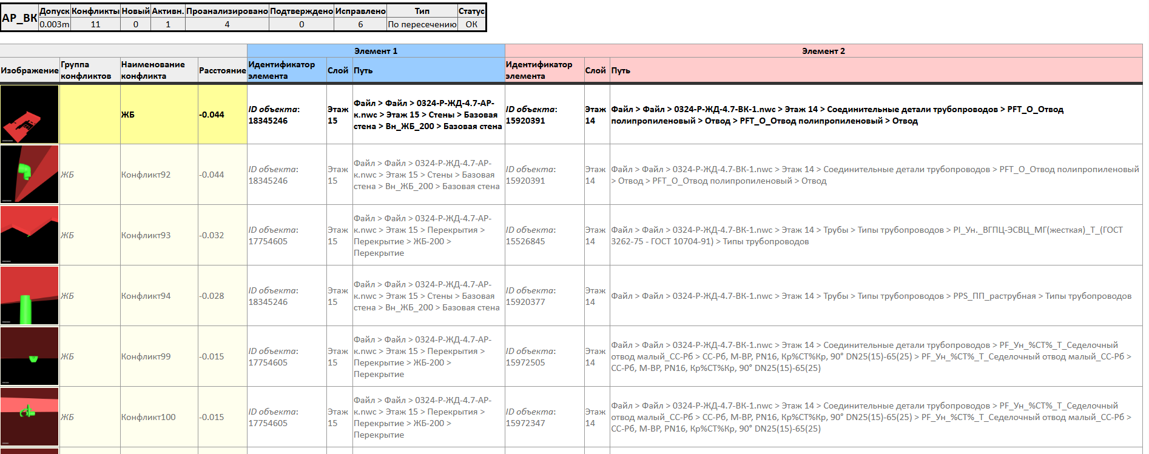Select the text 'Конфликт94'

[x=146, y=296]
